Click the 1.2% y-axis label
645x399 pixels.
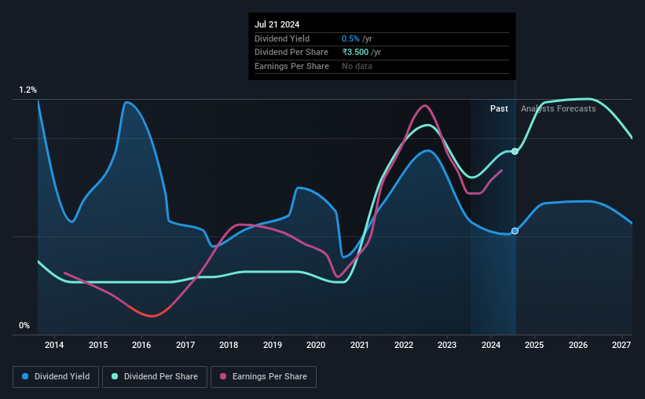pos(27,90)
